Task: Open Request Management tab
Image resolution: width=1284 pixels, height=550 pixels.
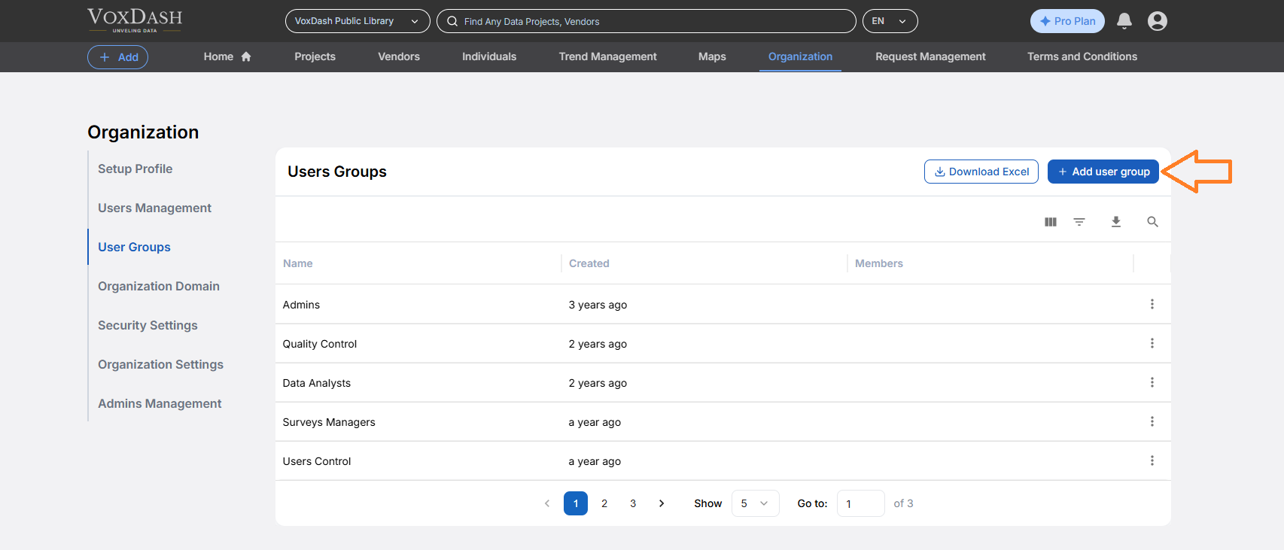Action: tap(930, 56)
